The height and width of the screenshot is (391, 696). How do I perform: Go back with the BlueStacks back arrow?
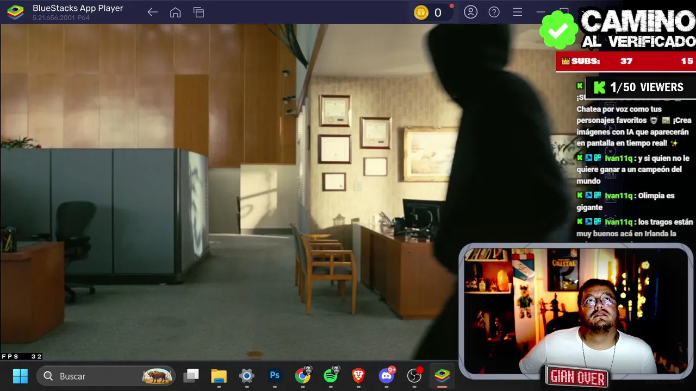tap(152, 12)
